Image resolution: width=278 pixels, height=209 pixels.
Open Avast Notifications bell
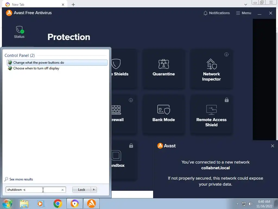click(216, 13)
